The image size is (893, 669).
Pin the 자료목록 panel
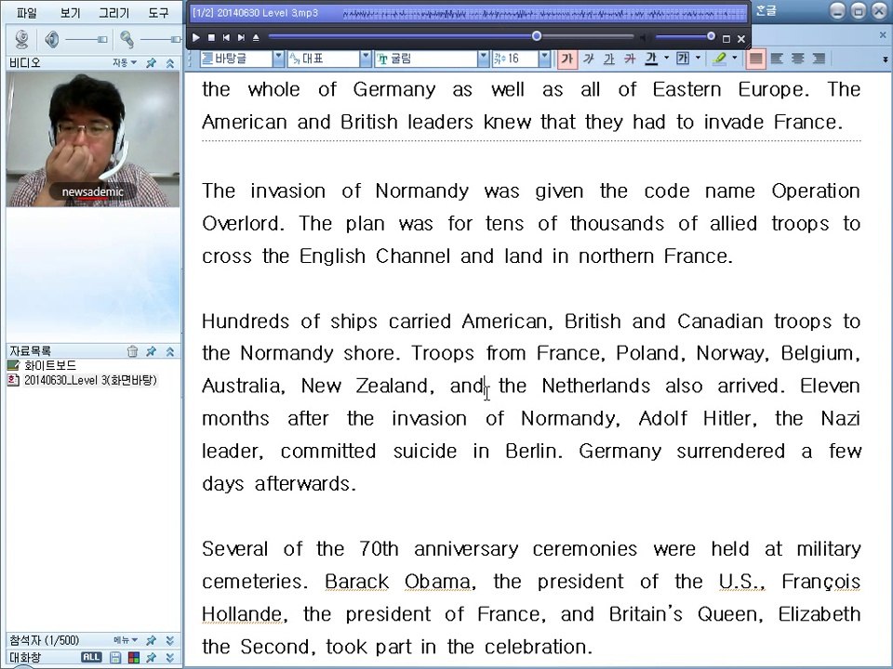tap(151, 351)
